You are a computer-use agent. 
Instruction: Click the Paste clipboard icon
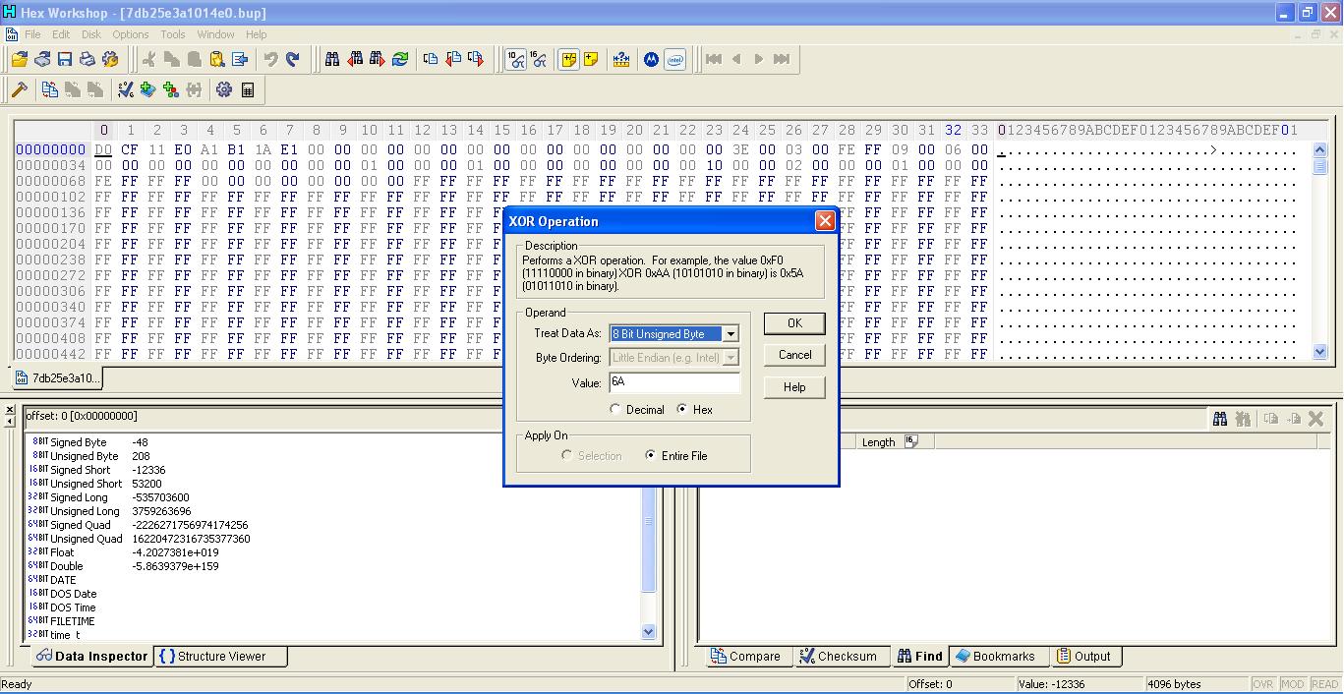(x=217, y=59)
